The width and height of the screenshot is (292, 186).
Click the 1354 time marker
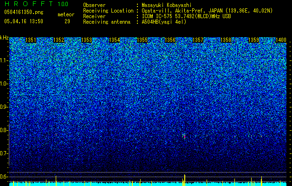pyautogui.click(x=114, y=40)
